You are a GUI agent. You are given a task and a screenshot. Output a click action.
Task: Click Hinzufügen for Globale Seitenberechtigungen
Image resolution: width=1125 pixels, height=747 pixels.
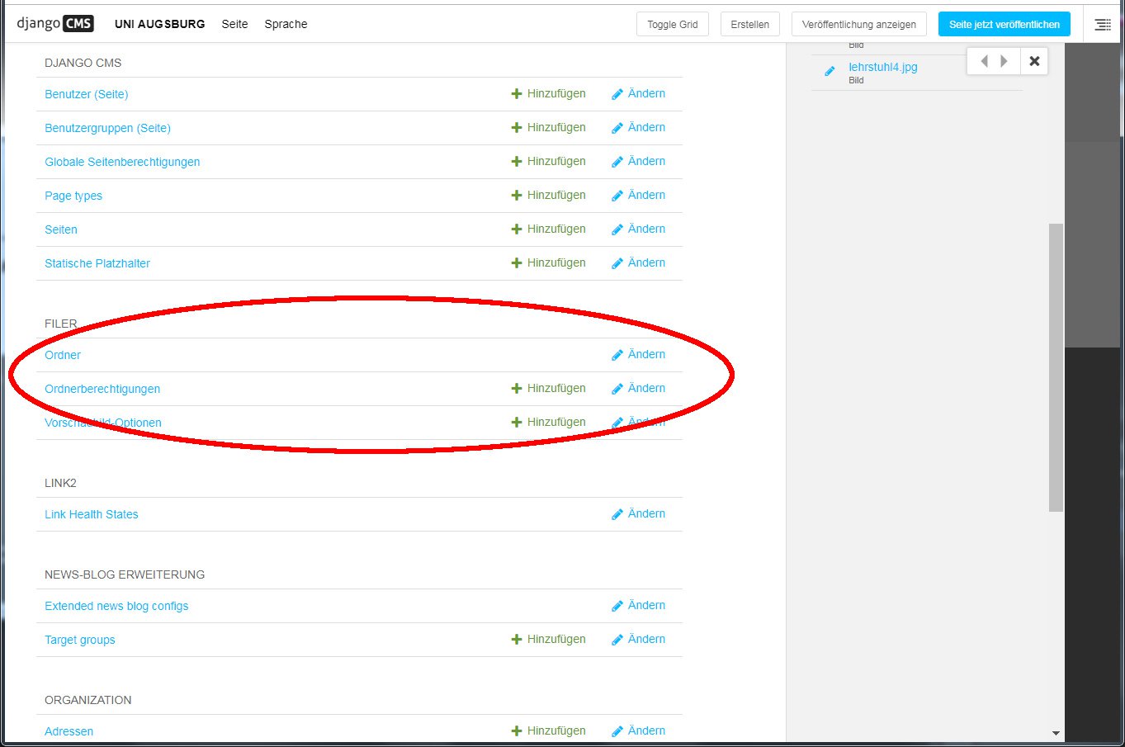549,161
